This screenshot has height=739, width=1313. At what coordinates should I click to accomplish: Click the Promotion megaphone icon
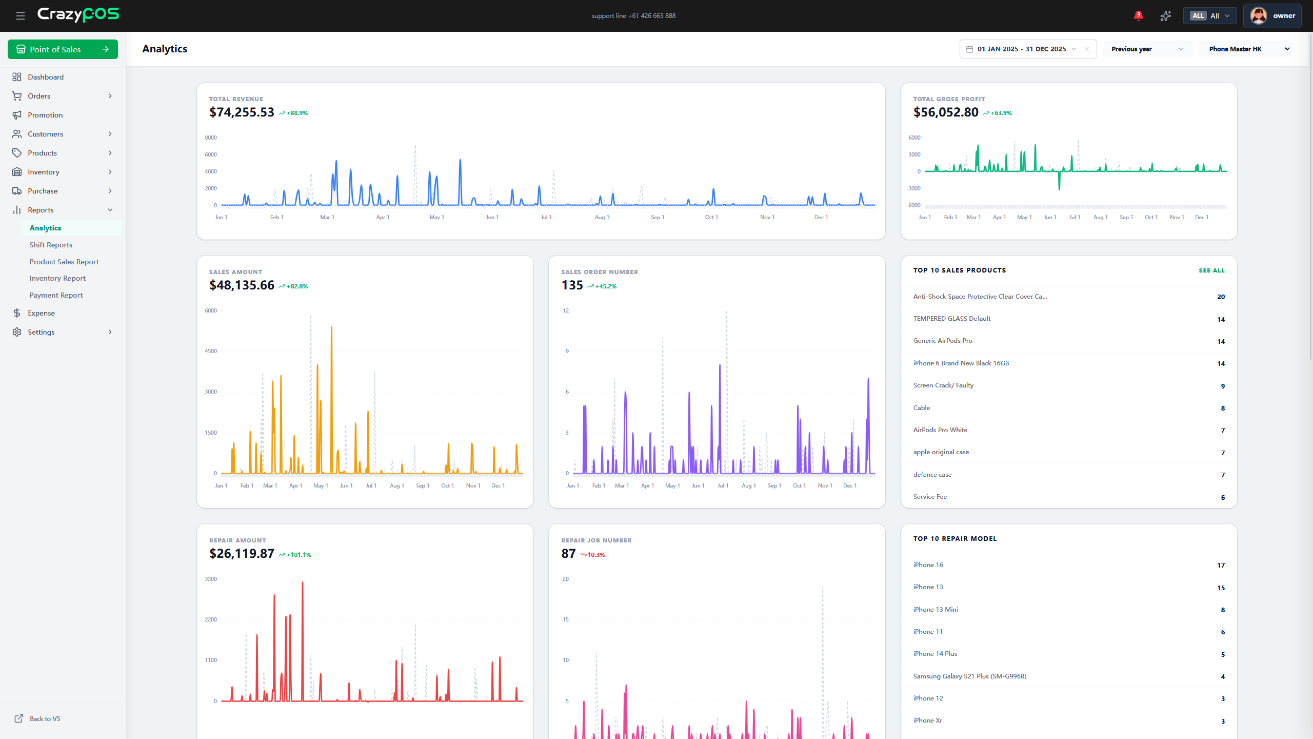pyautogui.click(x=17, y=115)
